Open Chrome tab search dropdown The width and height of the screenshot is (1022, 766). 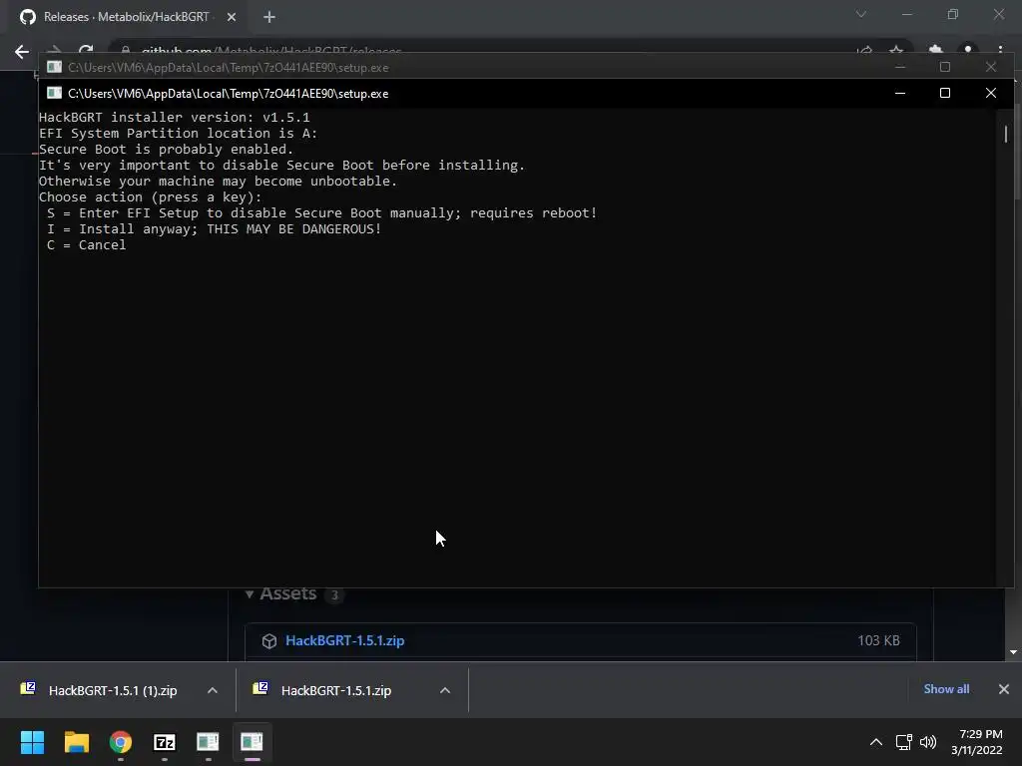click(x=861, y=14)
